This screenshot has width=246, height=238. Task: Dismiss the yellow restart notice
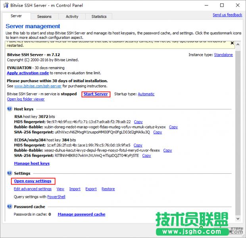pos(232,43)
